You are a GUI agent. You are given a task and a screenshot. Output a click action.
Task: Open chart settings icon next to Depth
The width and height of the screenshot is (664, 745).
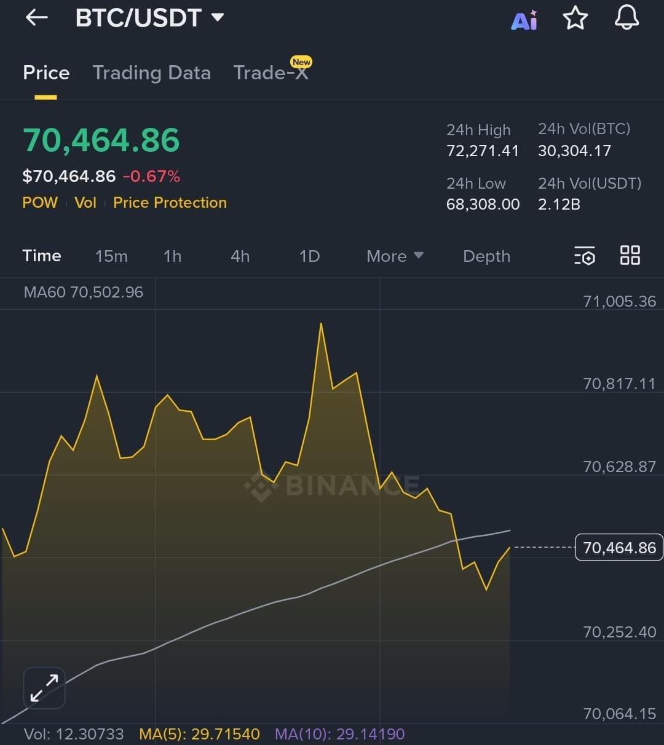point(585,256)
